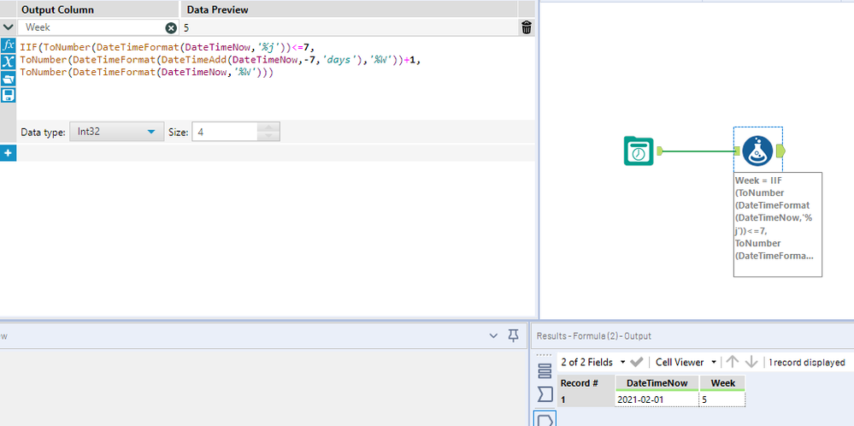Open recent and saved expressions folder
Viewport: 854px width, 426px height.
(x=9, y=79)
